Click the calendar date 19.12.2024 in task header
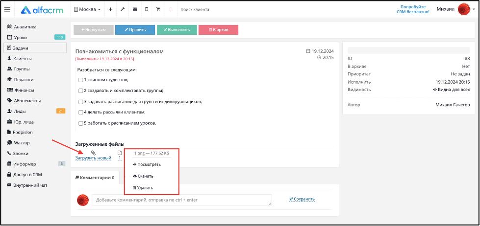This screenshot has height=226, width=480. 320,51
